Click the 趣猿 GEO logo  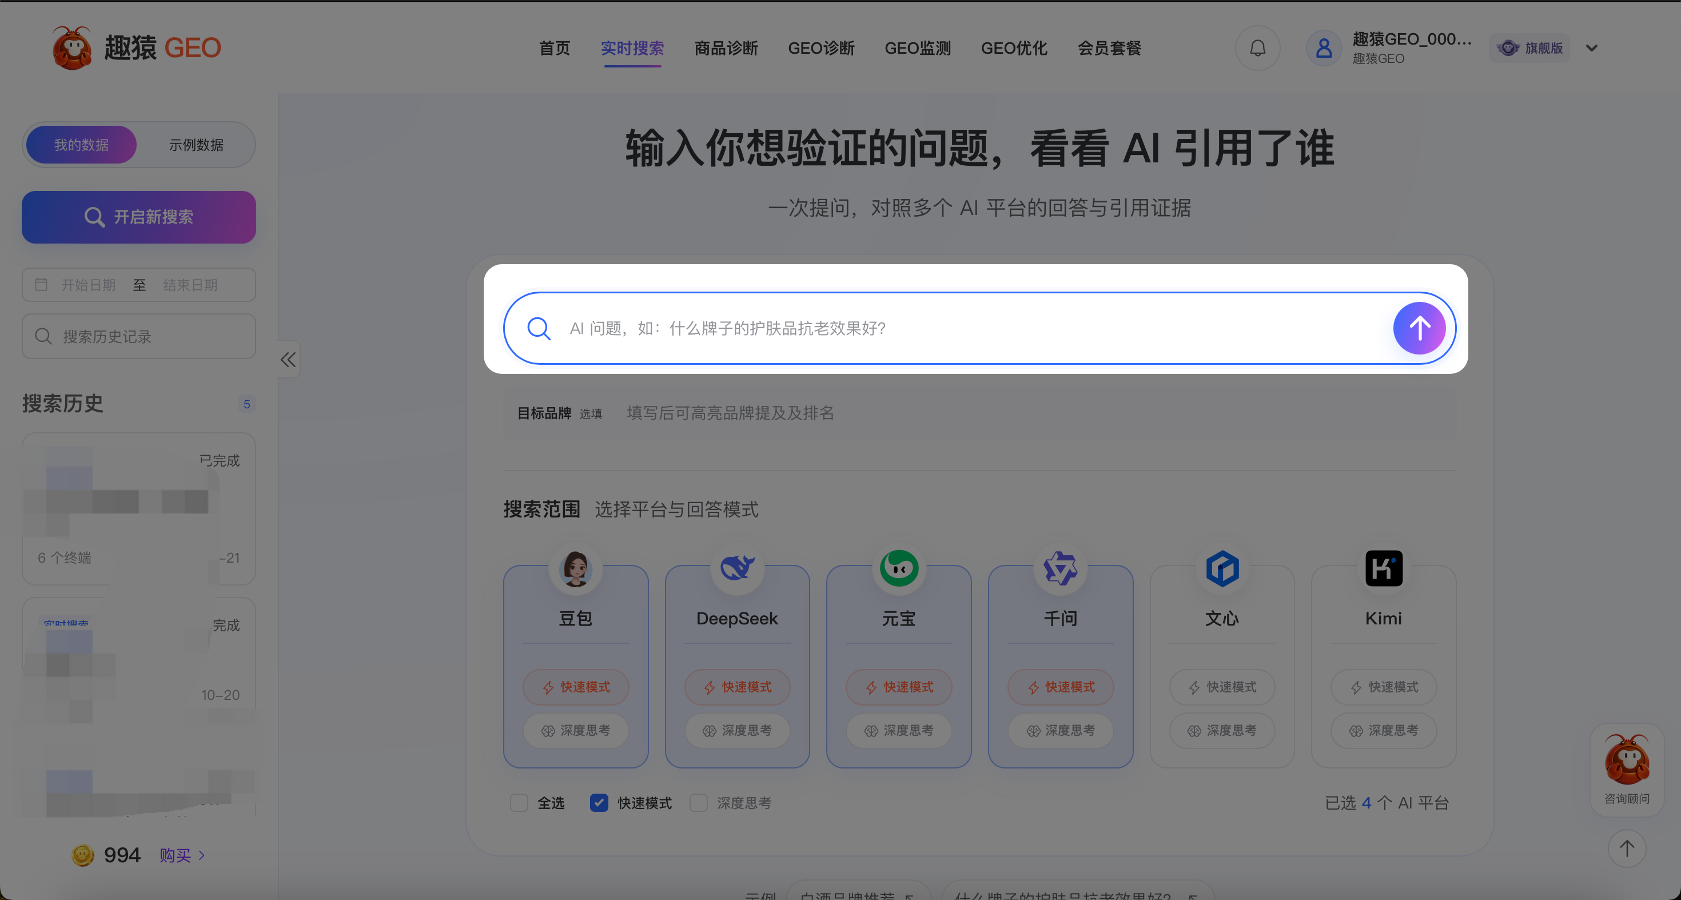click(137, 47)
